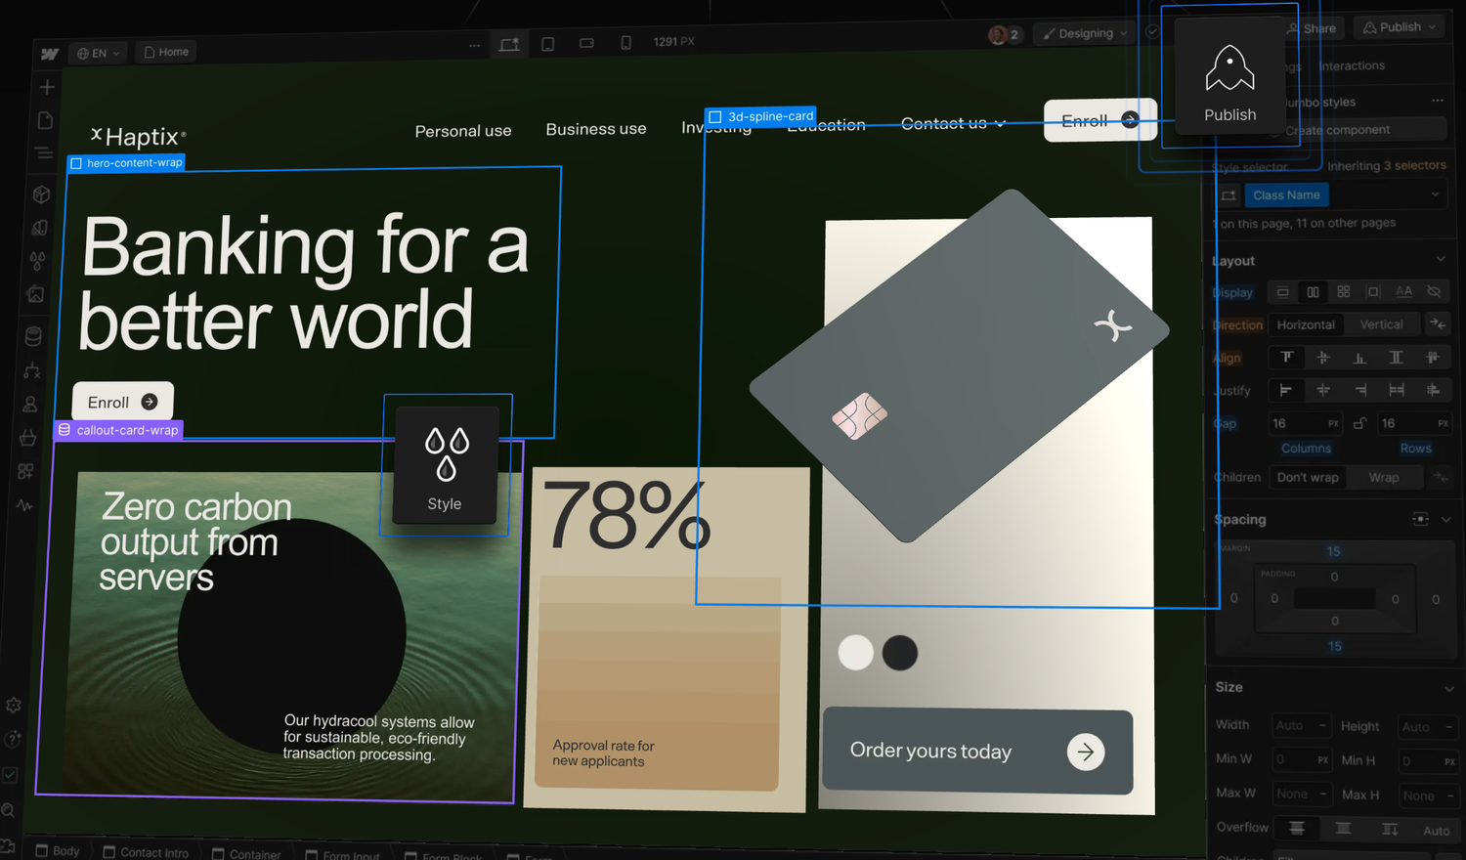
Task: Open the Add Elements panel
Action: coord(46,86)
